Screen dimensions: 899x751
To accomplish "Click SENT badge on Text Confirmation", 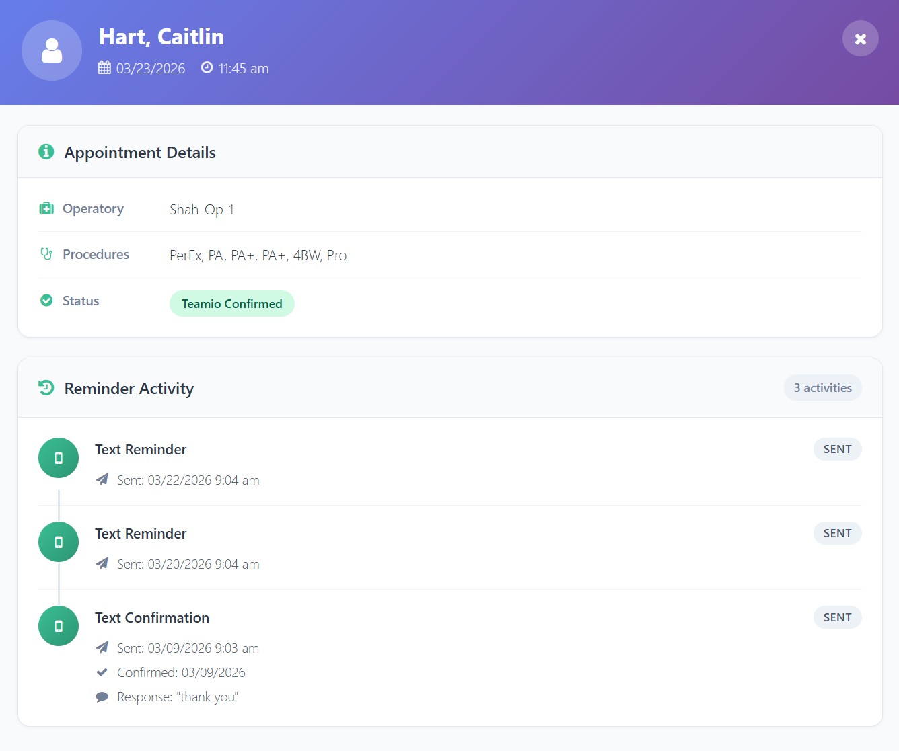I will pyautogui.click(x=837, y=617).
